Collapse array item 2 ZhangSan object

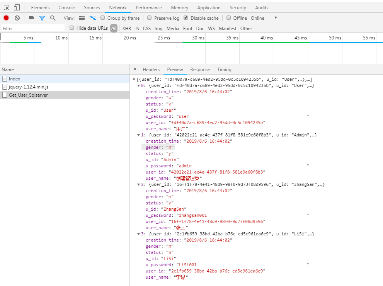(x=139, y=184)
